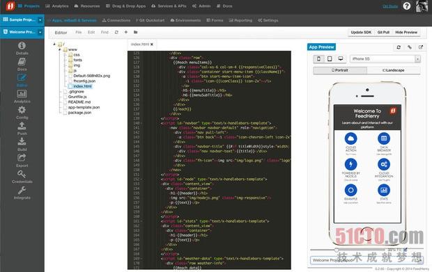Select tablet device preview icon
Viewport: 432px width, 272px height.
(330, 59)
